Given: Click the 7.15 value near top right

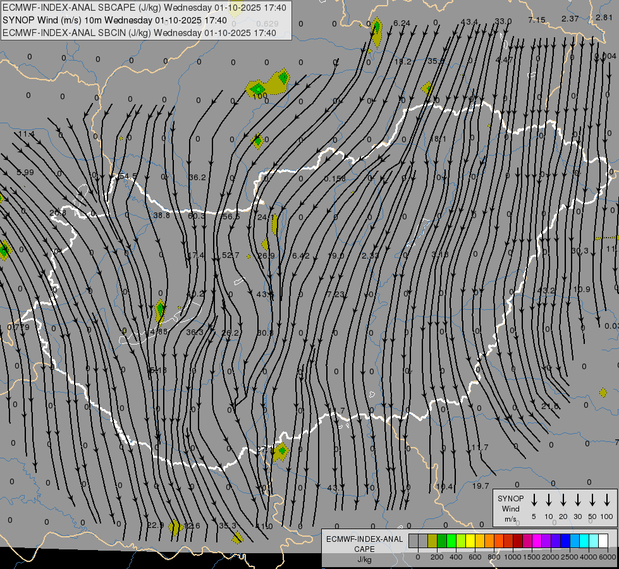Looking at the screenshot, I should click(537, 20).
